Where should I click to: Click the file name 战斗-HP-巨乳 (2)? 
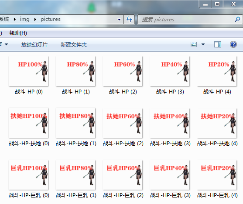[x=123, y=195]
